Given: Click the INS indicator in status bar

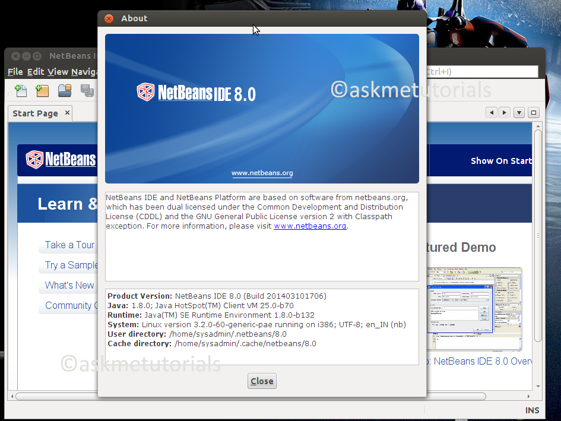Looking at the screenshot, I should pyautogui.click(x=532, y=410).
